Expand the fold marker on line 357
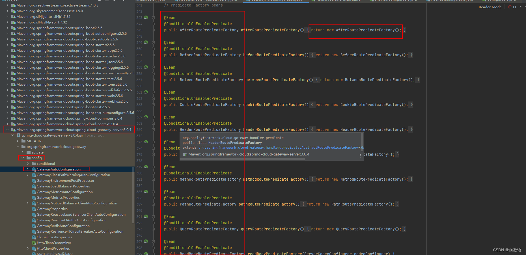Viewport: 526px width, 255px height. pos(153,80)
